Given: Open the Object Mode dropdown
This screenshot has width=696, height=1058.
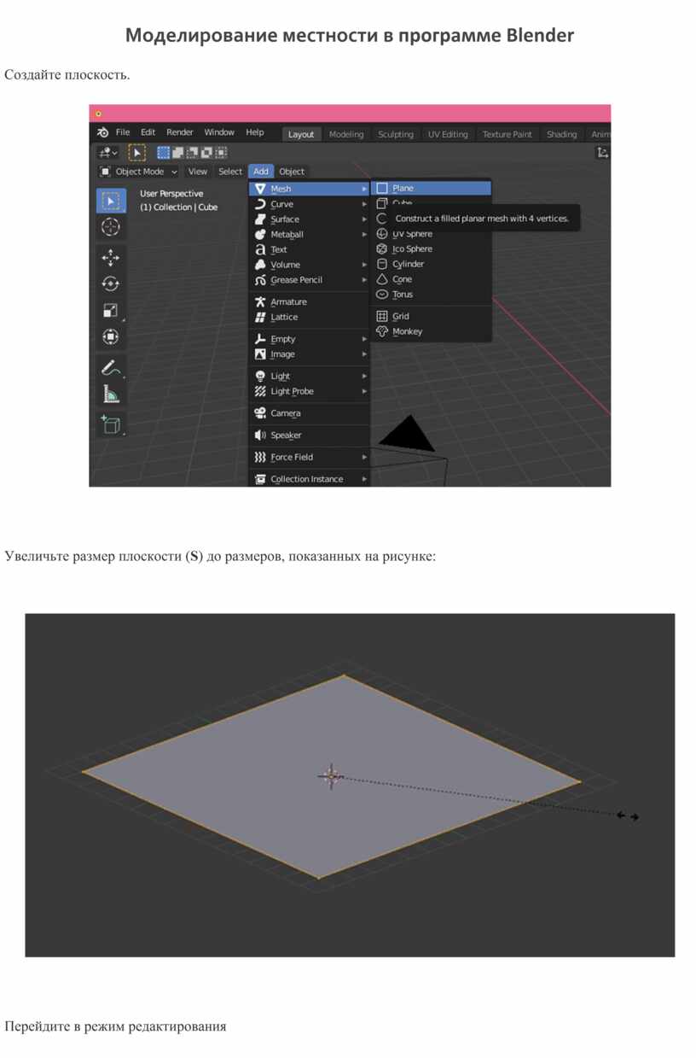Looking at the screenshot, I should click(139, 172).
